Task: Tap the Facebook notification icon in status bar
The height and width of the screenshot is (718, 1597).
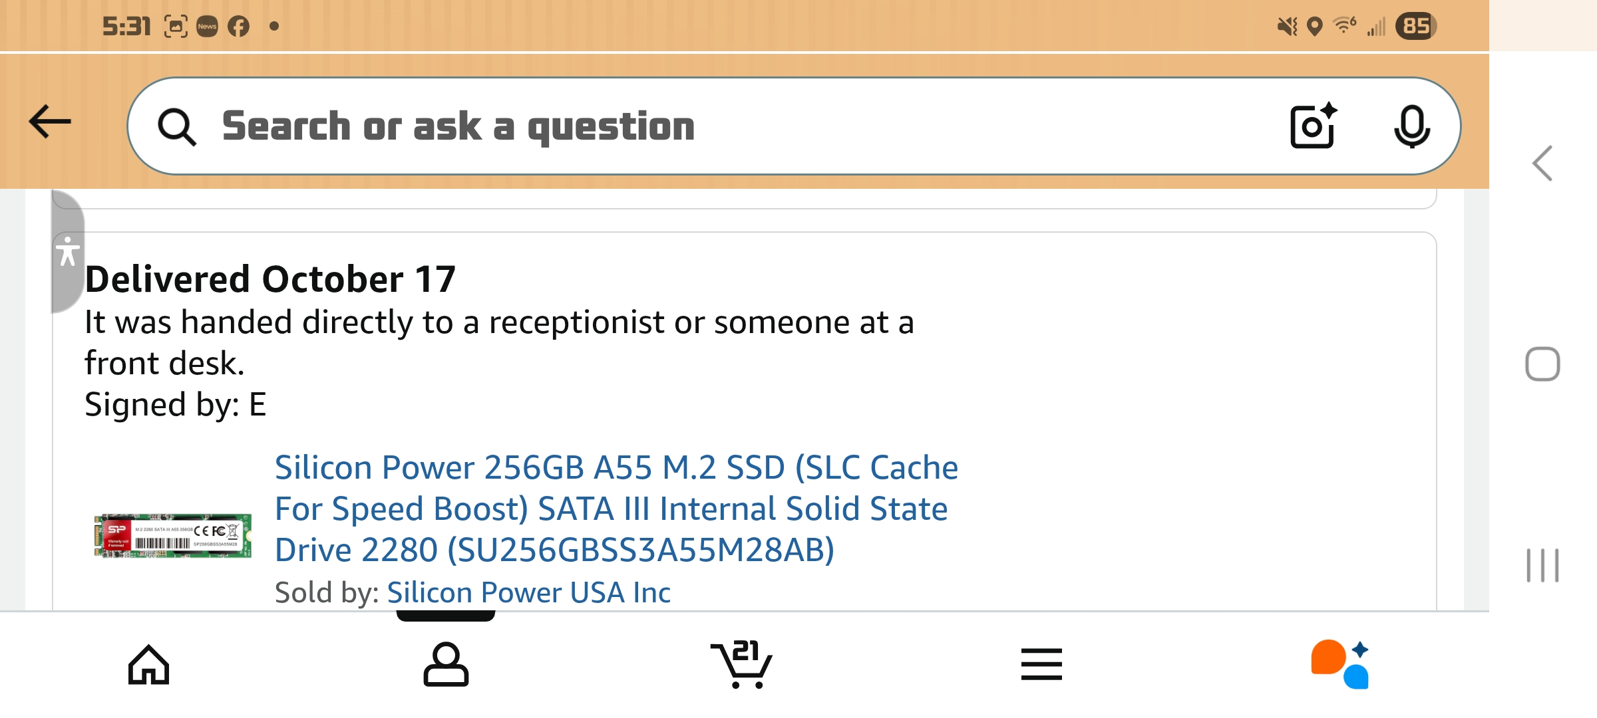Action: pyautogui.click(x=238, y=27)
